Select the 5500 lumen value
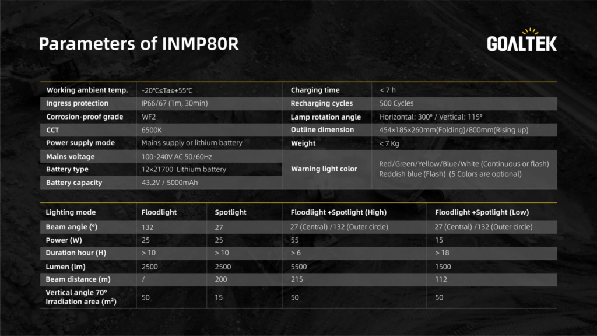 pos(298,267)
